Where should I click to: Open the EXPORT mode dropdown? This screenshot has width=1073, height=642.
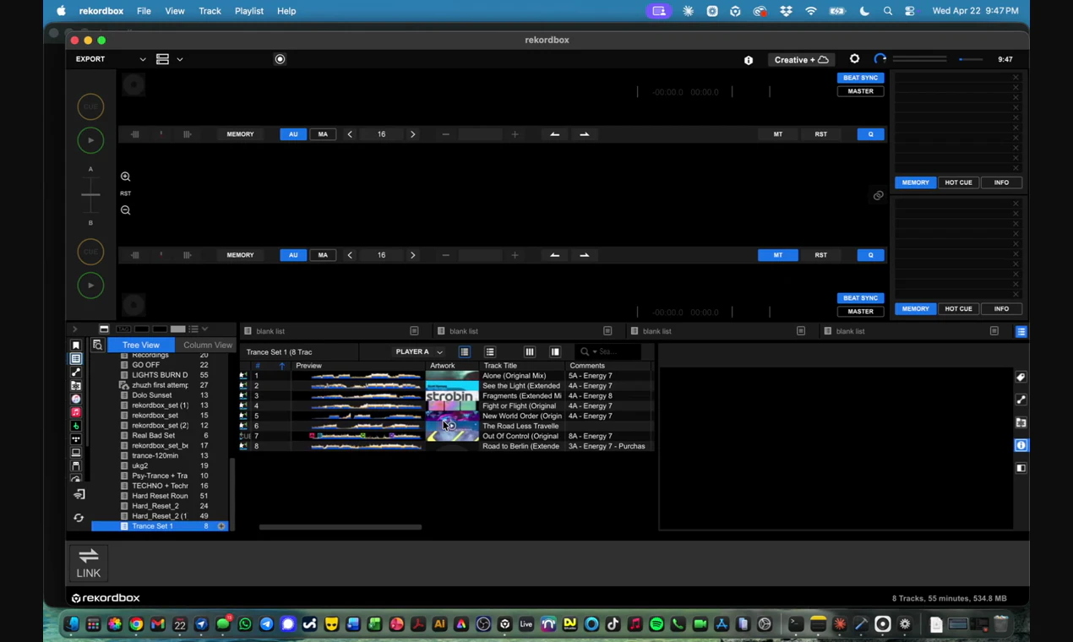point(142,58)
